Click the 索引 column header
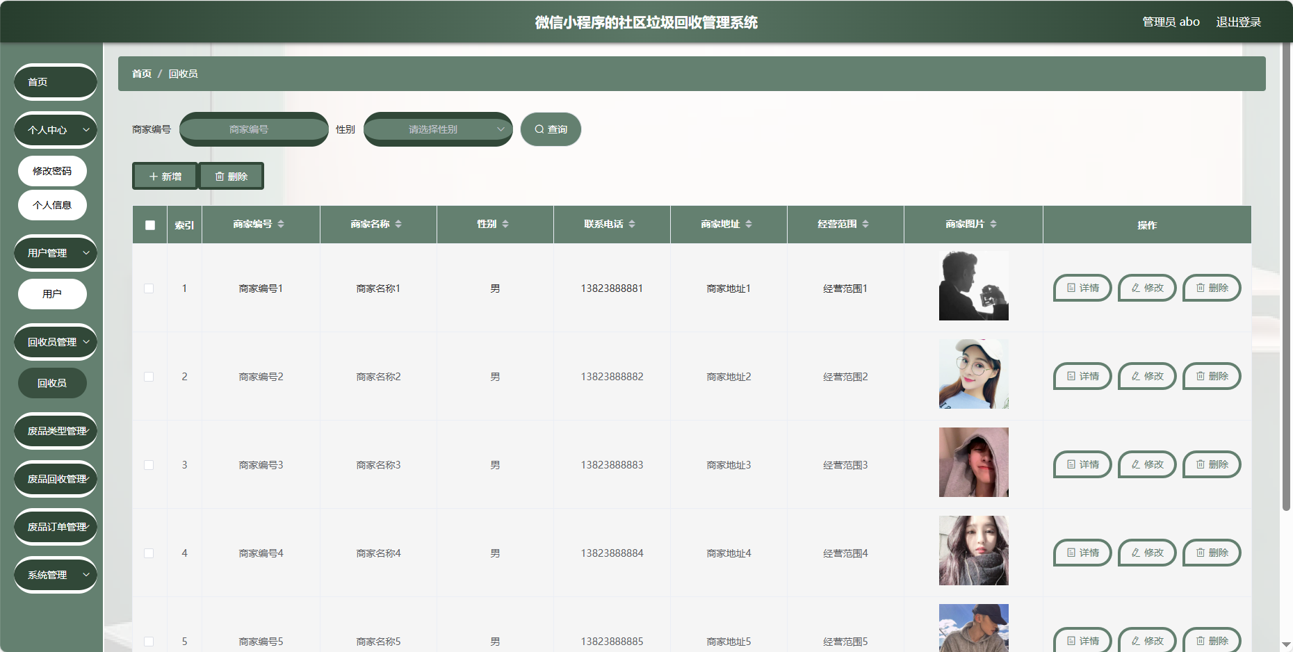Image resolution: width=1293 pixels, height=652 pixels. pyautogui.click(x=184, y=225)
